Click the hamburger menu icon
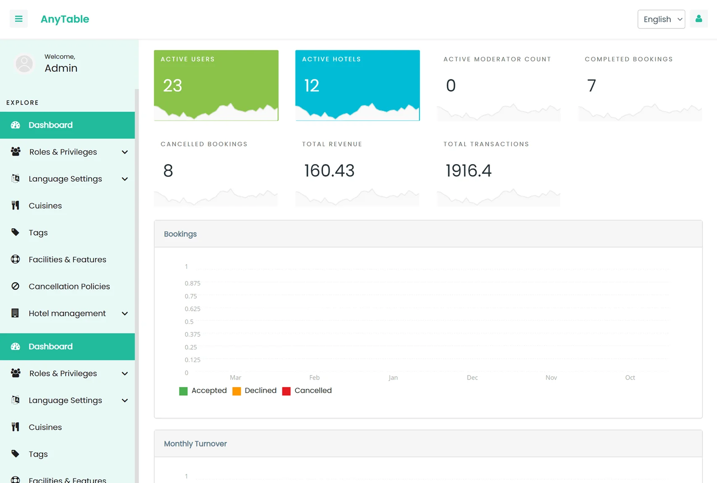The image size is (717, 483). click(18, 19)
